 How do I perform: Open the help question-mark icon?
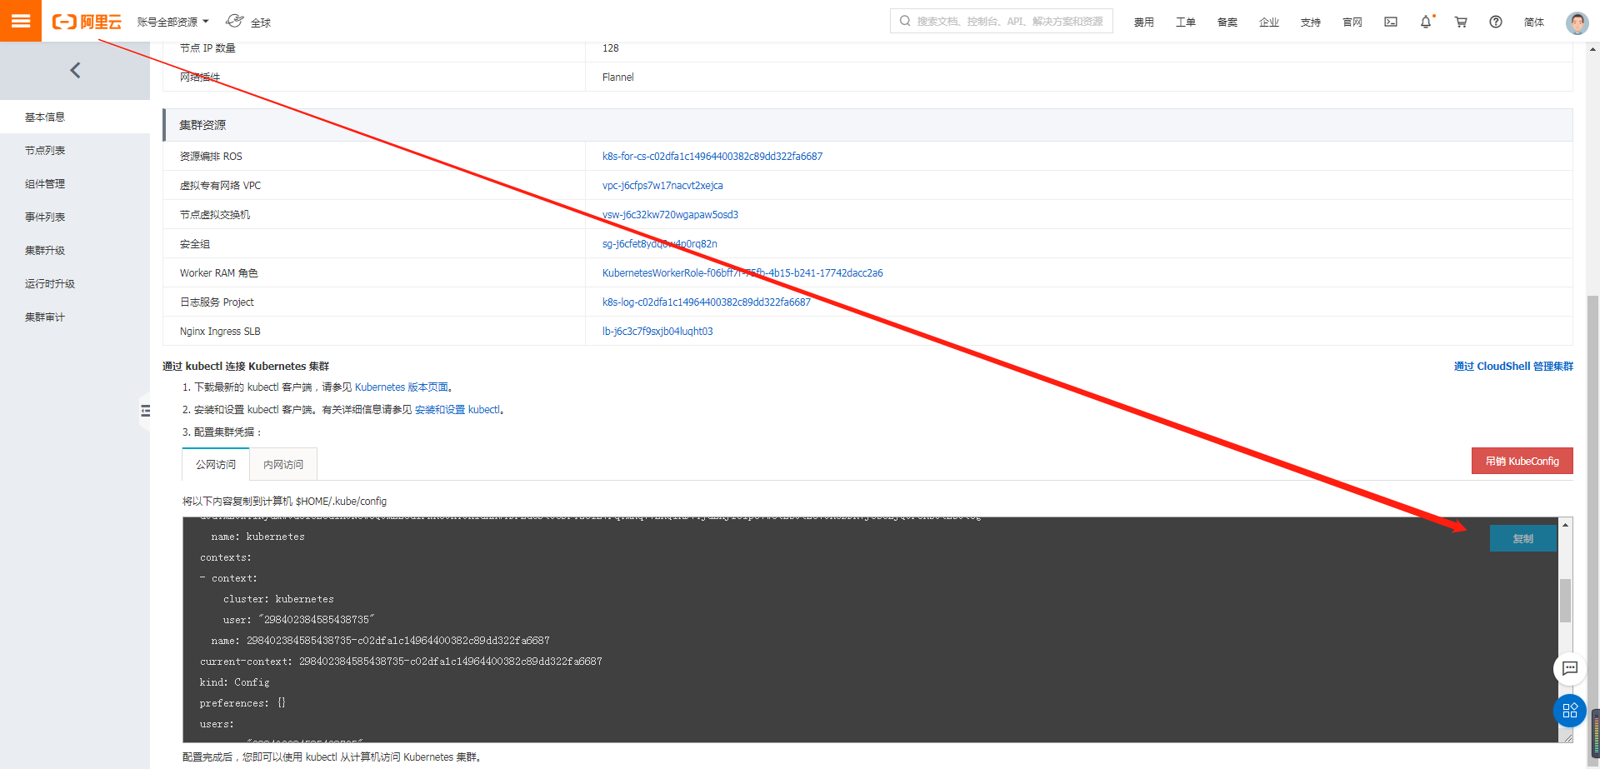(x=1496, y=22)
